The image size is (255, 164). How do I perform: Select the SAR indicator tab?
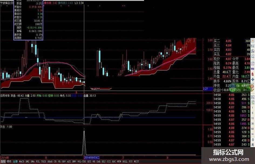(98, 161)
